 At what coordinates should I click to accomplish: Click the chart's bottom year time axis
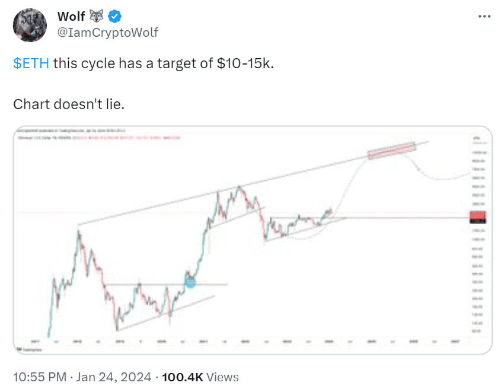tap(237, 342)
